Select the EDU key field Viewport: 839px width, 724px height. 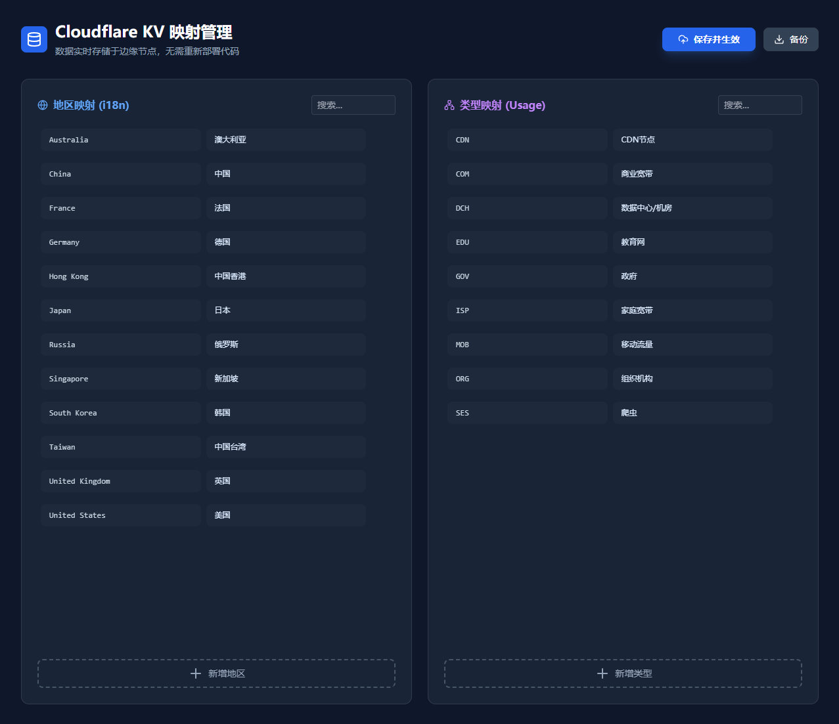pyautogui.click(x=528, y=242)
